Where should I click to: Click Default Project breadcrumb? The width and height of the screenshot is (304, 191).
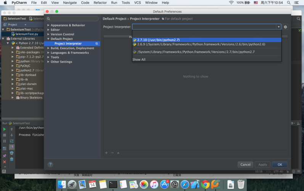114,19
